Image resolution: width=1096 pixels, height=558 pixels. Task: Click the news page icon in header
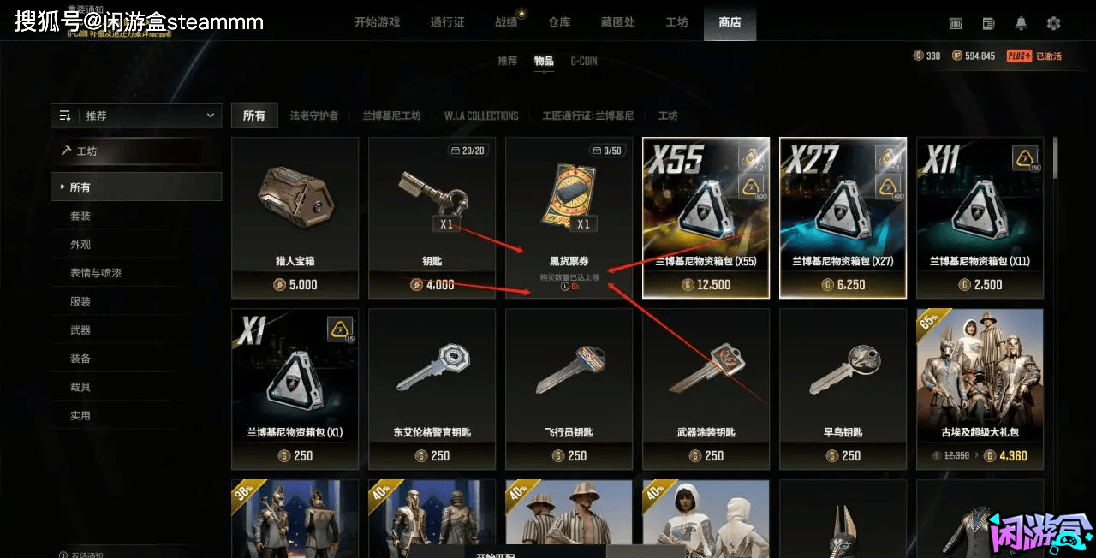tap(989, 23)
